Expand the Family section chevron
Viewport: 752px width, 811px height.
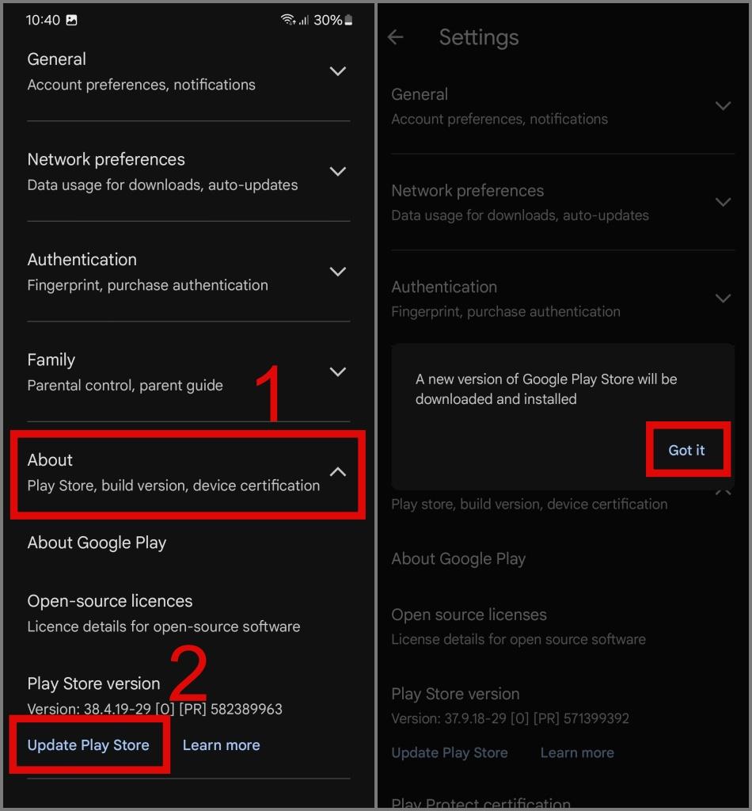(x=337, y=371)
